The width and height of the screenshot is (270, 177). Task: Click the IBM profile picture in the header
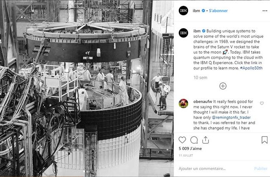point(184,11)
